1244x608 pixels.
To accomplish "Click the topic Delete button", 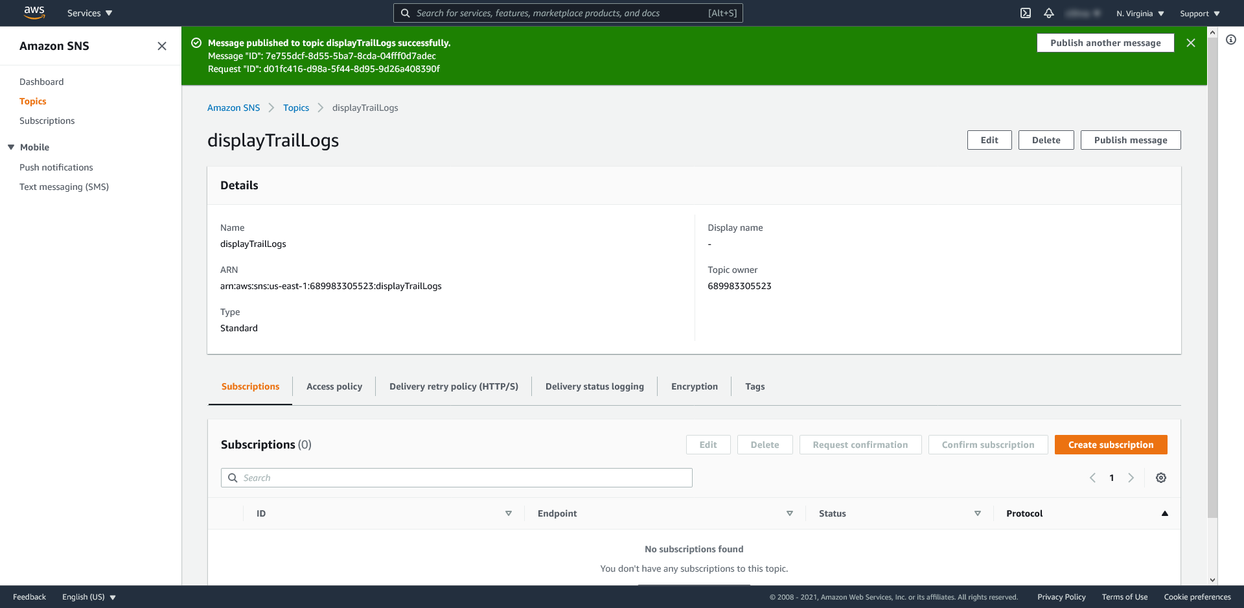I will [x=1046, y=140].
